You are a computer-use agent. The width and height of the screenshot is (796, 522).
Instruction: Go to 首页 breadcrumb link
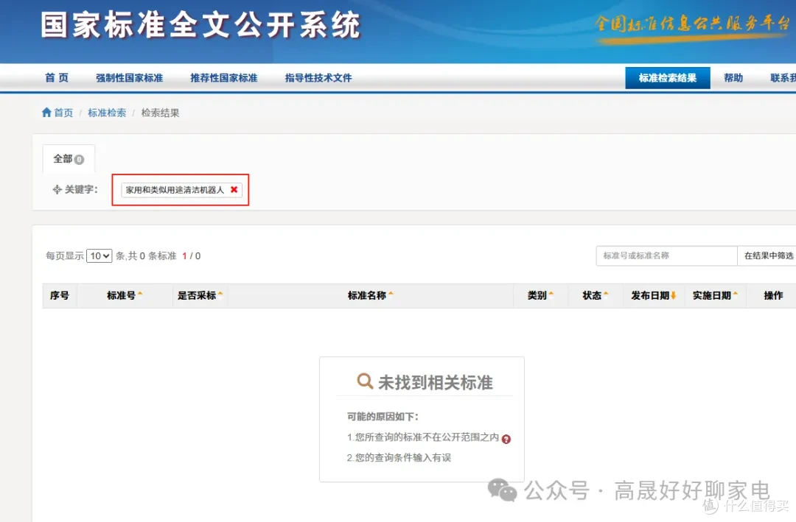click(x=63, y=113)
